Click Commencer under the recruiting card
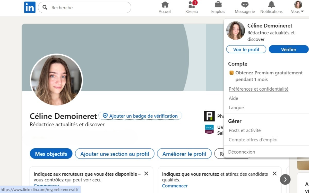Viewport: 309px width, 193px height. pyautogui.click(x=175, y=186)
